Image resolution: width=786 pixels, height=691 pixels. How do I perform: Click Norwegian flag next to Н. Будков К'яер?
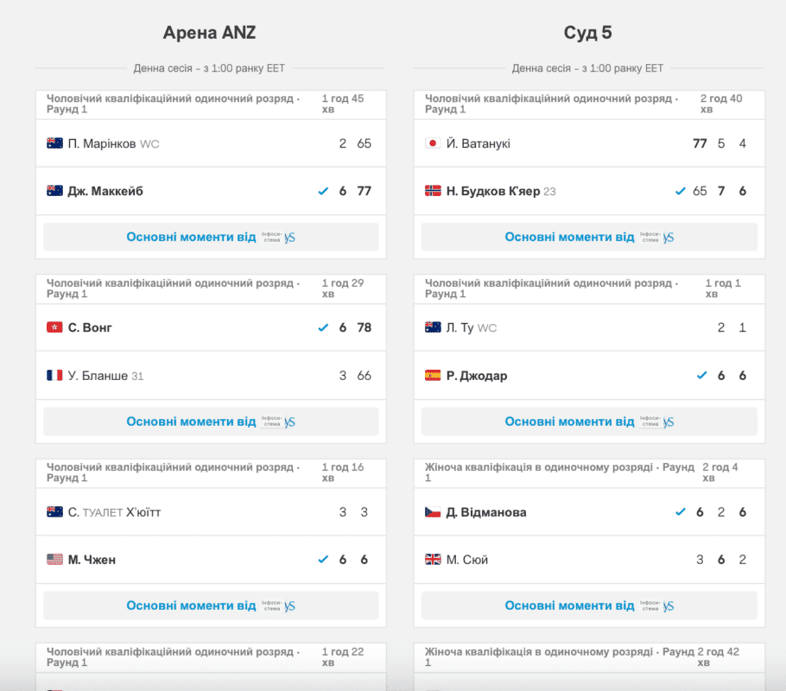tap(434, 191)
